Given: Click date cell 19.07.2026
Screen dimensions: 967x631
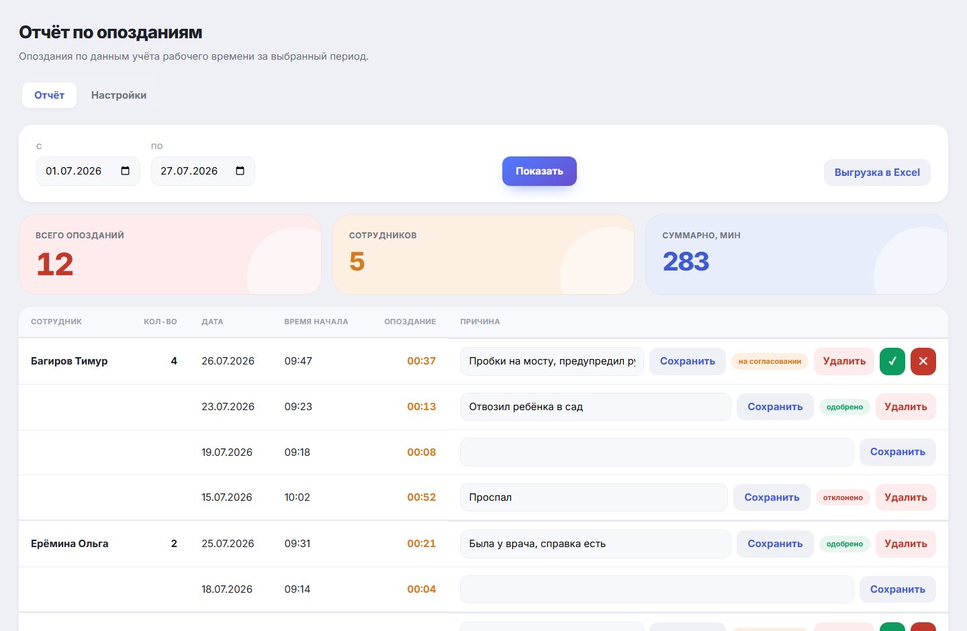Looking at the screenshot, I should coord(227,452).
